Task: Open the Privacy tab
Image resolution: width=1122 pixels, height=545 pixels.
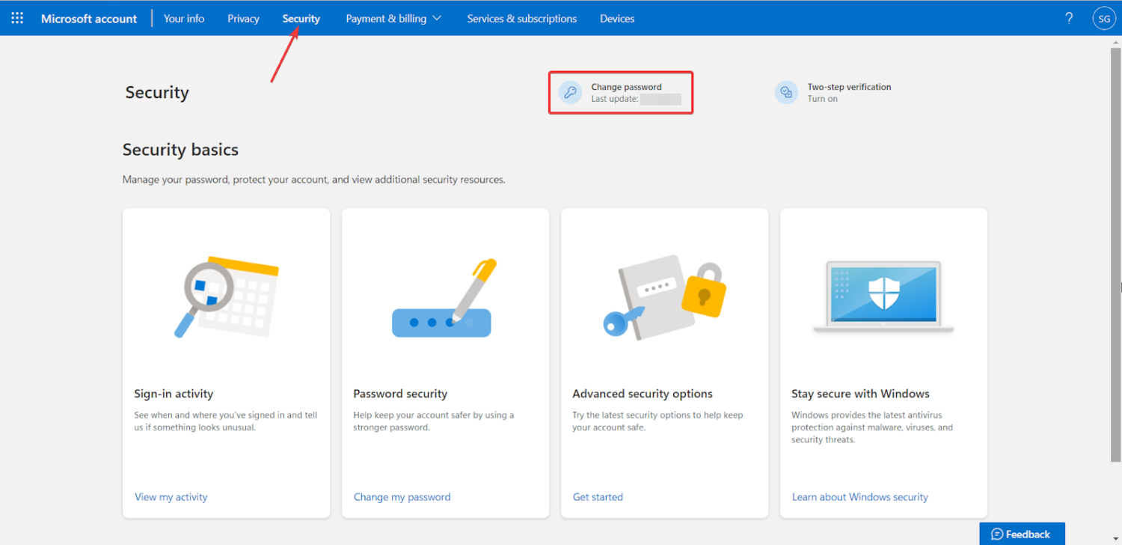Action: [243, 18]
